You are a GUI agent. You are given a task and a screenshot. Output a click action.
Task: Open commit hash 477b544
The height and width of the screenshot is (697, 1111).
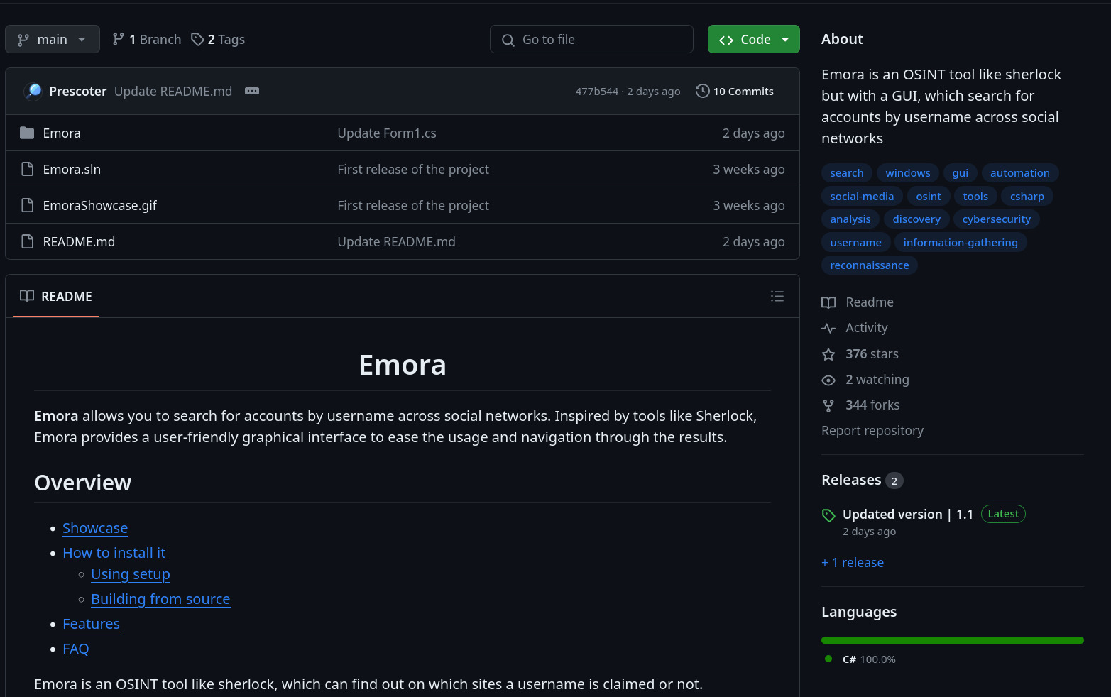point(596,91)
